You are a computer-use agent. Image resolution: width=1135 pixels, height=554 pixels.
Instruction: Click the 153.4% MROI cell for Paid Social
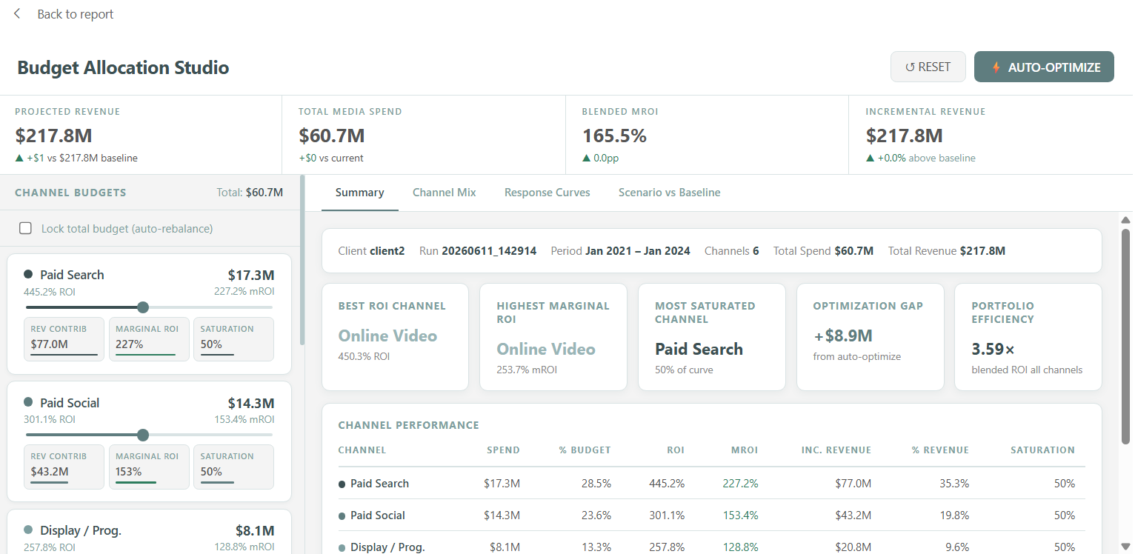pos(740,515)
